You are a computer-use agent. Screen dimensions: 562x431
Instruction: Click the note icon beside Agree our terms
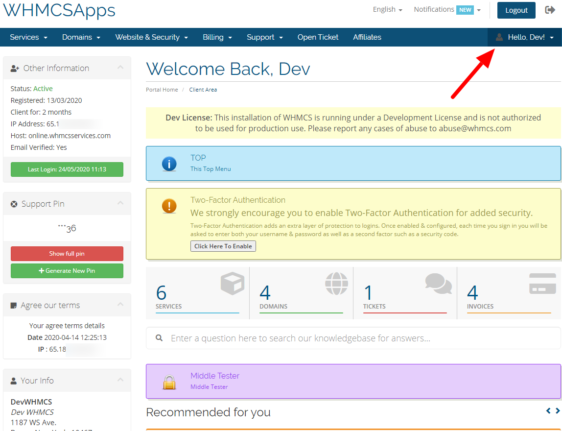click(14, 306)
